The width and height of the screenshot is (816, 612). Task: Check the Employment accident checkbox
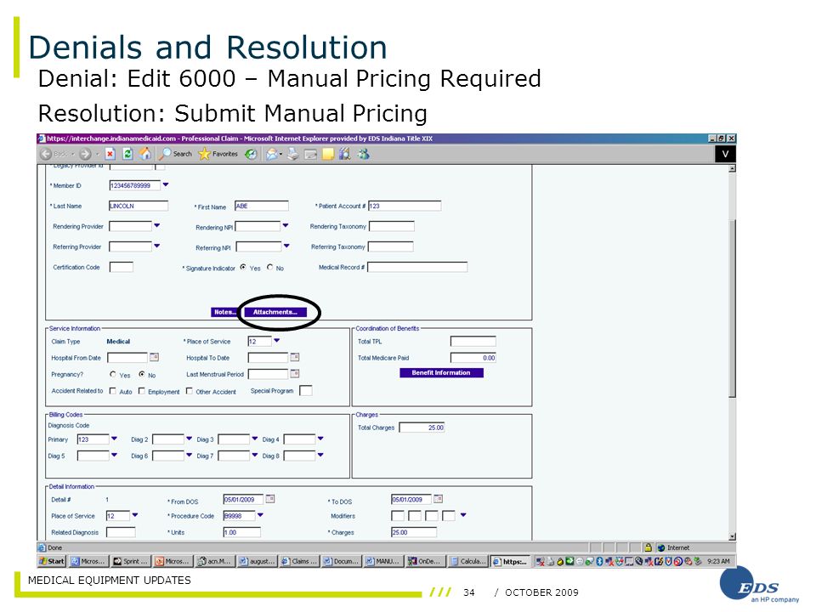(x=142, y=391)
